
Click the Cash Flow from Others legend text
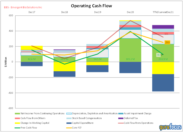point(33,118)
